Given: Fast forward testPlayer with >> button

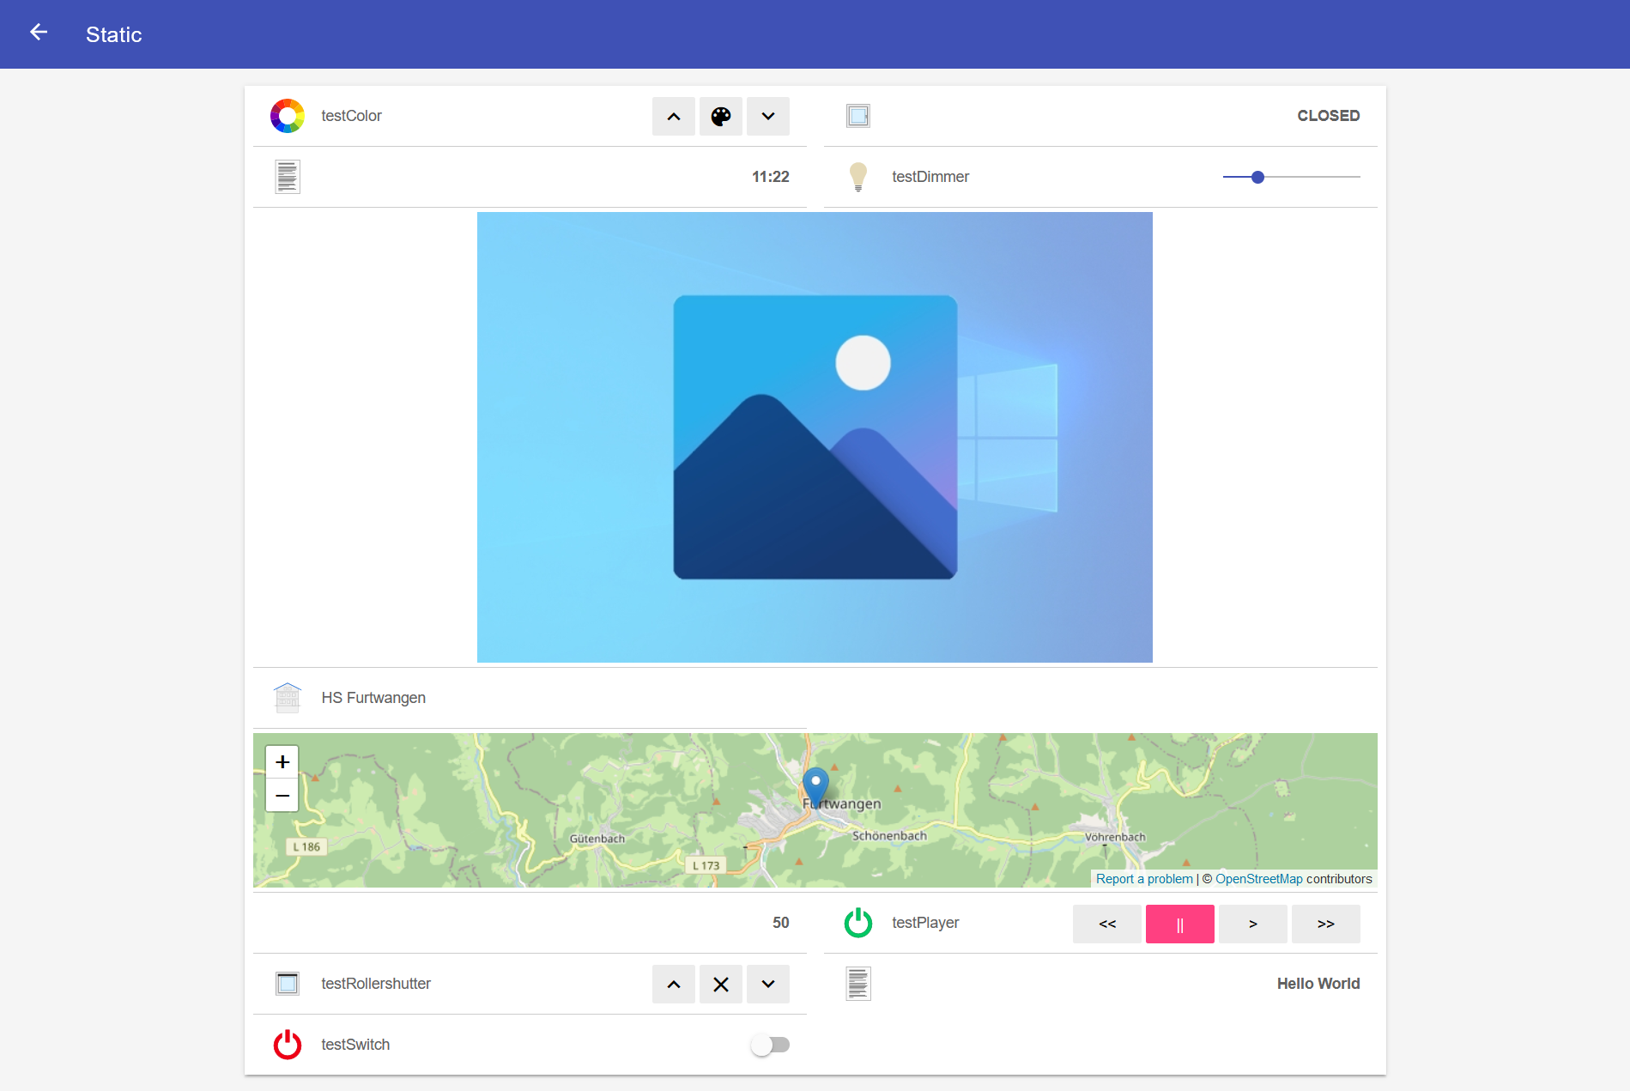Looking at the screenshot, I should [1326, 924].
